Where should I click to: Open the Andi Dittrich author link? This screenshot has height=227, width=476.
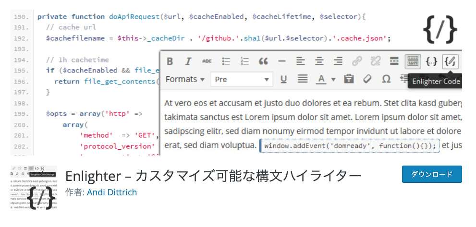(112, 192)
